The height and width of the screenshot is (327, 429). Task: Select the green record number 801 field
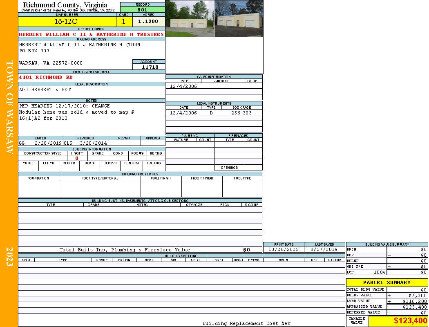143,10
